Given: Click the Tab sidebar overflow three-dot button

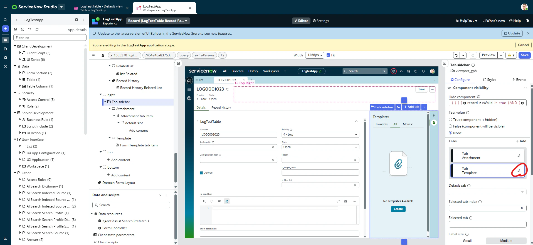Looking at the screenshot, I should tap(424, 107).
